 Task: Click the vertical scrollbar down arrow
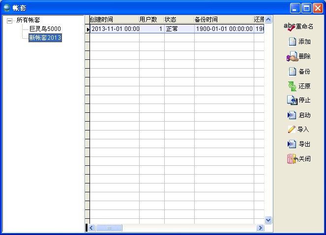(x=268, y=220)
